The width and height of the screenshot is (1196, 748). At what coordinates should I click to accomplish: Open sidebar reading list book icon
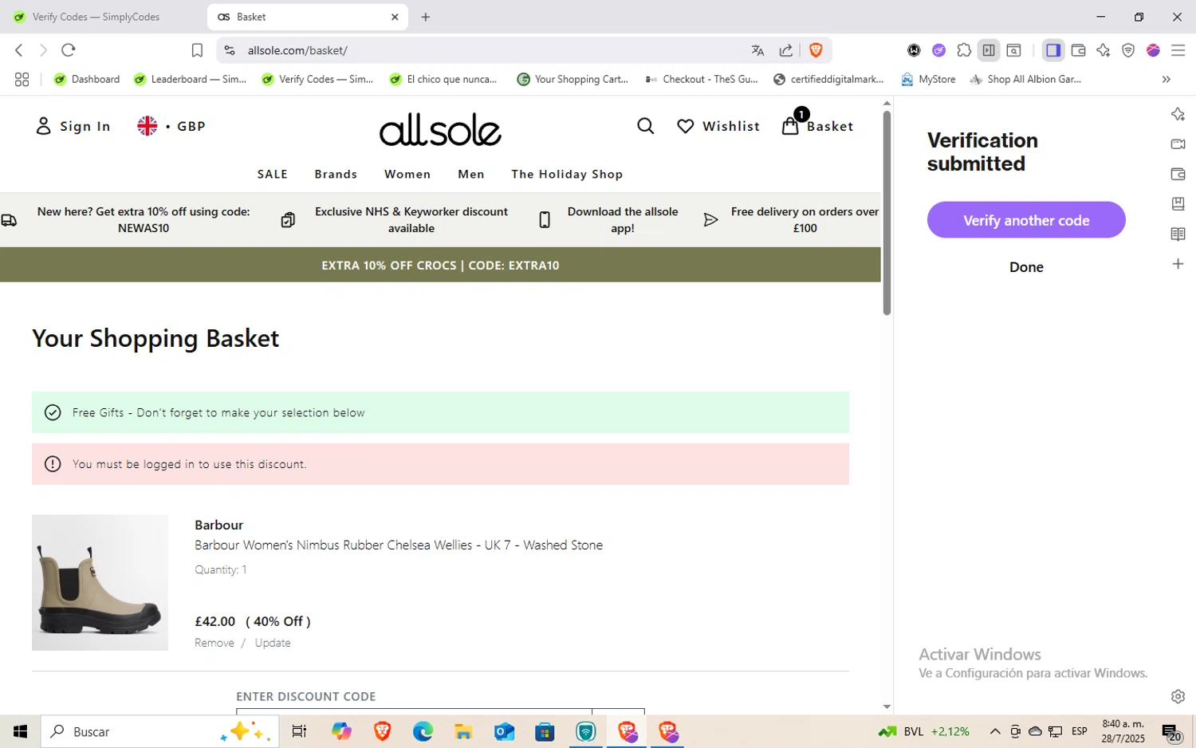1178,234
